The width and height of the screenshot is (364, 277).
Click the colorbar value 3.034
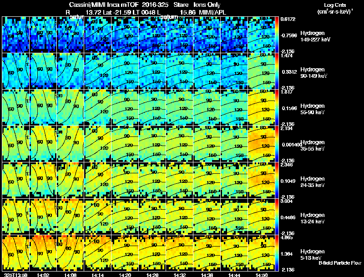(x=287, y=201)
